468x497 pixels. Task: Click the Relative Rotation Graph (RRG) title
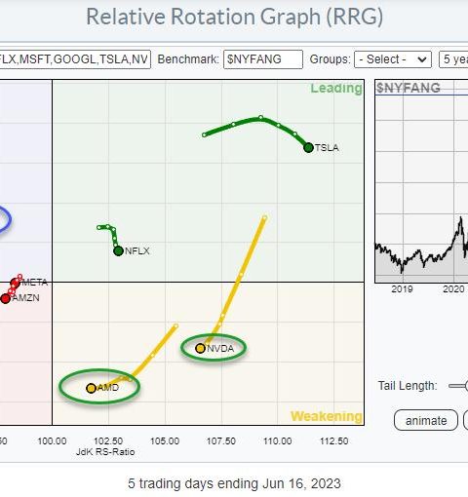click(235, 17)
